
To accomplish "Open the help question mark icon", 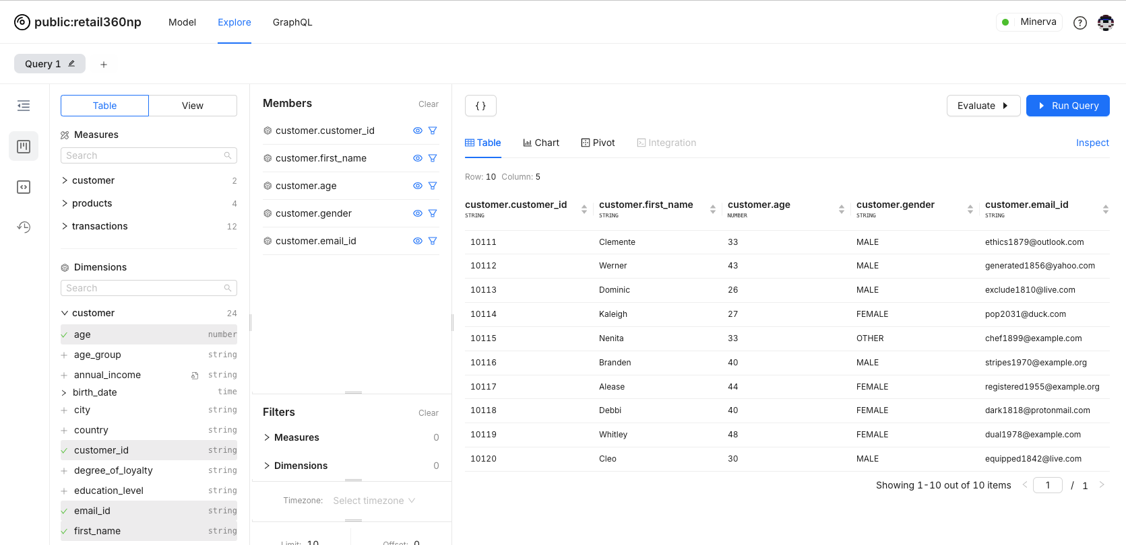I will tap(1080, 23).
